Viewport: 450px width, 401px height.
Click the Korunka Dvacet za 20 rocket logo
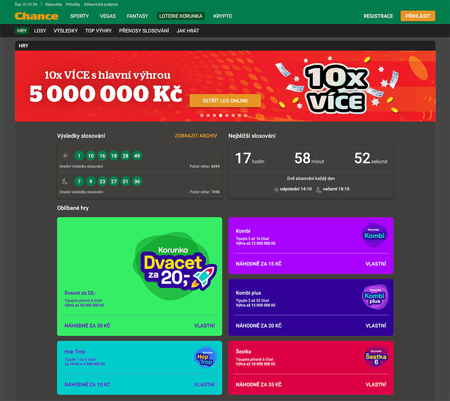(x=175, y=266)
